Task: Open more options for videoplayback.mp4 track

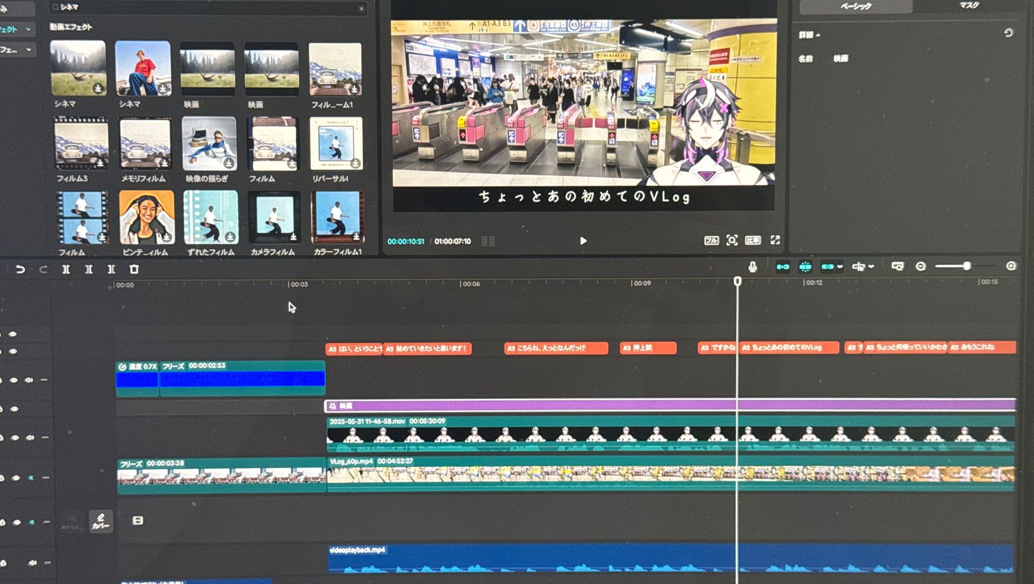Action: 47,563
